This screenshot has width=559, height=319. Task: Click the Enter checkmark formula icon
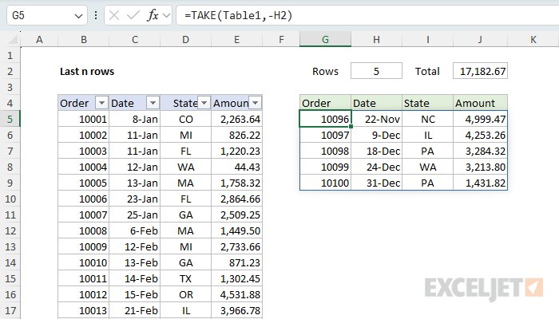pos(133,15)
